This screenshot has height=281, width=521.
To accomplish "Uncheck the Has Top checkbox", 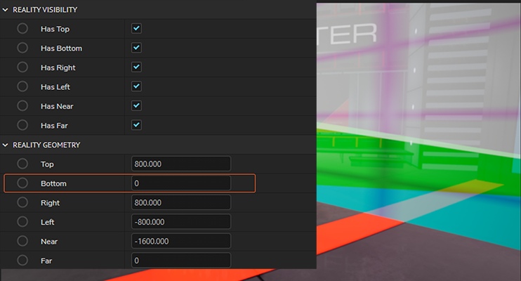I will (137, 29).
